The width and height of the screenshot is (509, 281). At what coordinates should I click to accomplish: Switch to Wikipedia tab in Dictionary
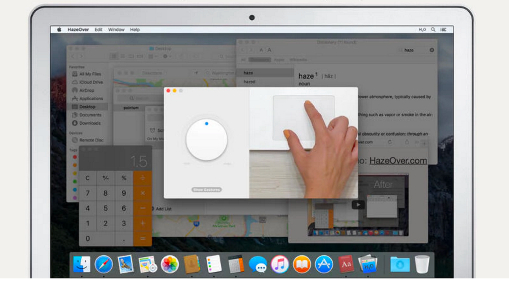[x=298, y=60]
